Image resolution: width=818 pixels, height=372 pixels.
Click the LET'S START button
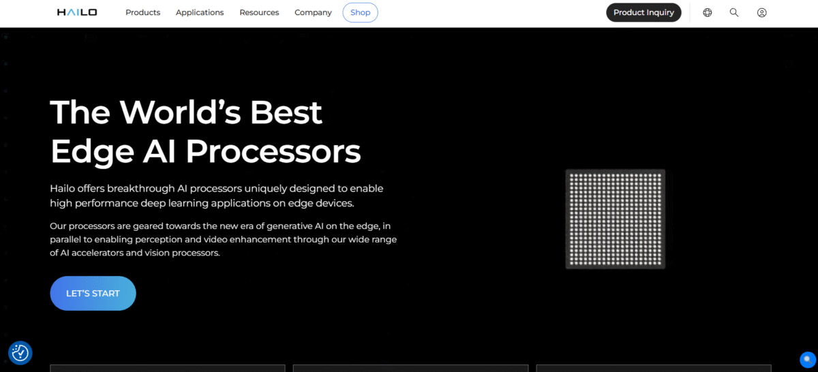(x=93, y=293)
